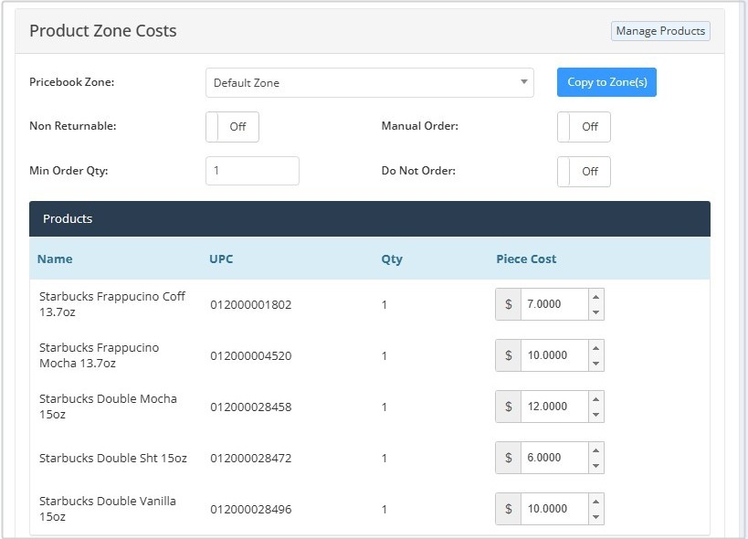Select Starbucks Frappucino Coff 13.7oz name
Screen dimensions: 748x539
[112, 304]
